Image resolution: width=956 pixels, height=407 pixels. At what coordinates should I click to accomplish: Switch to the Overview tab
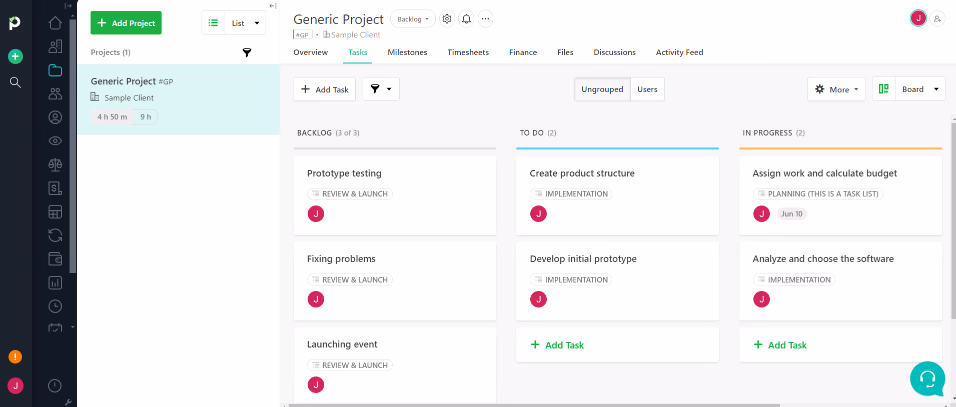[x=311, y=52]
